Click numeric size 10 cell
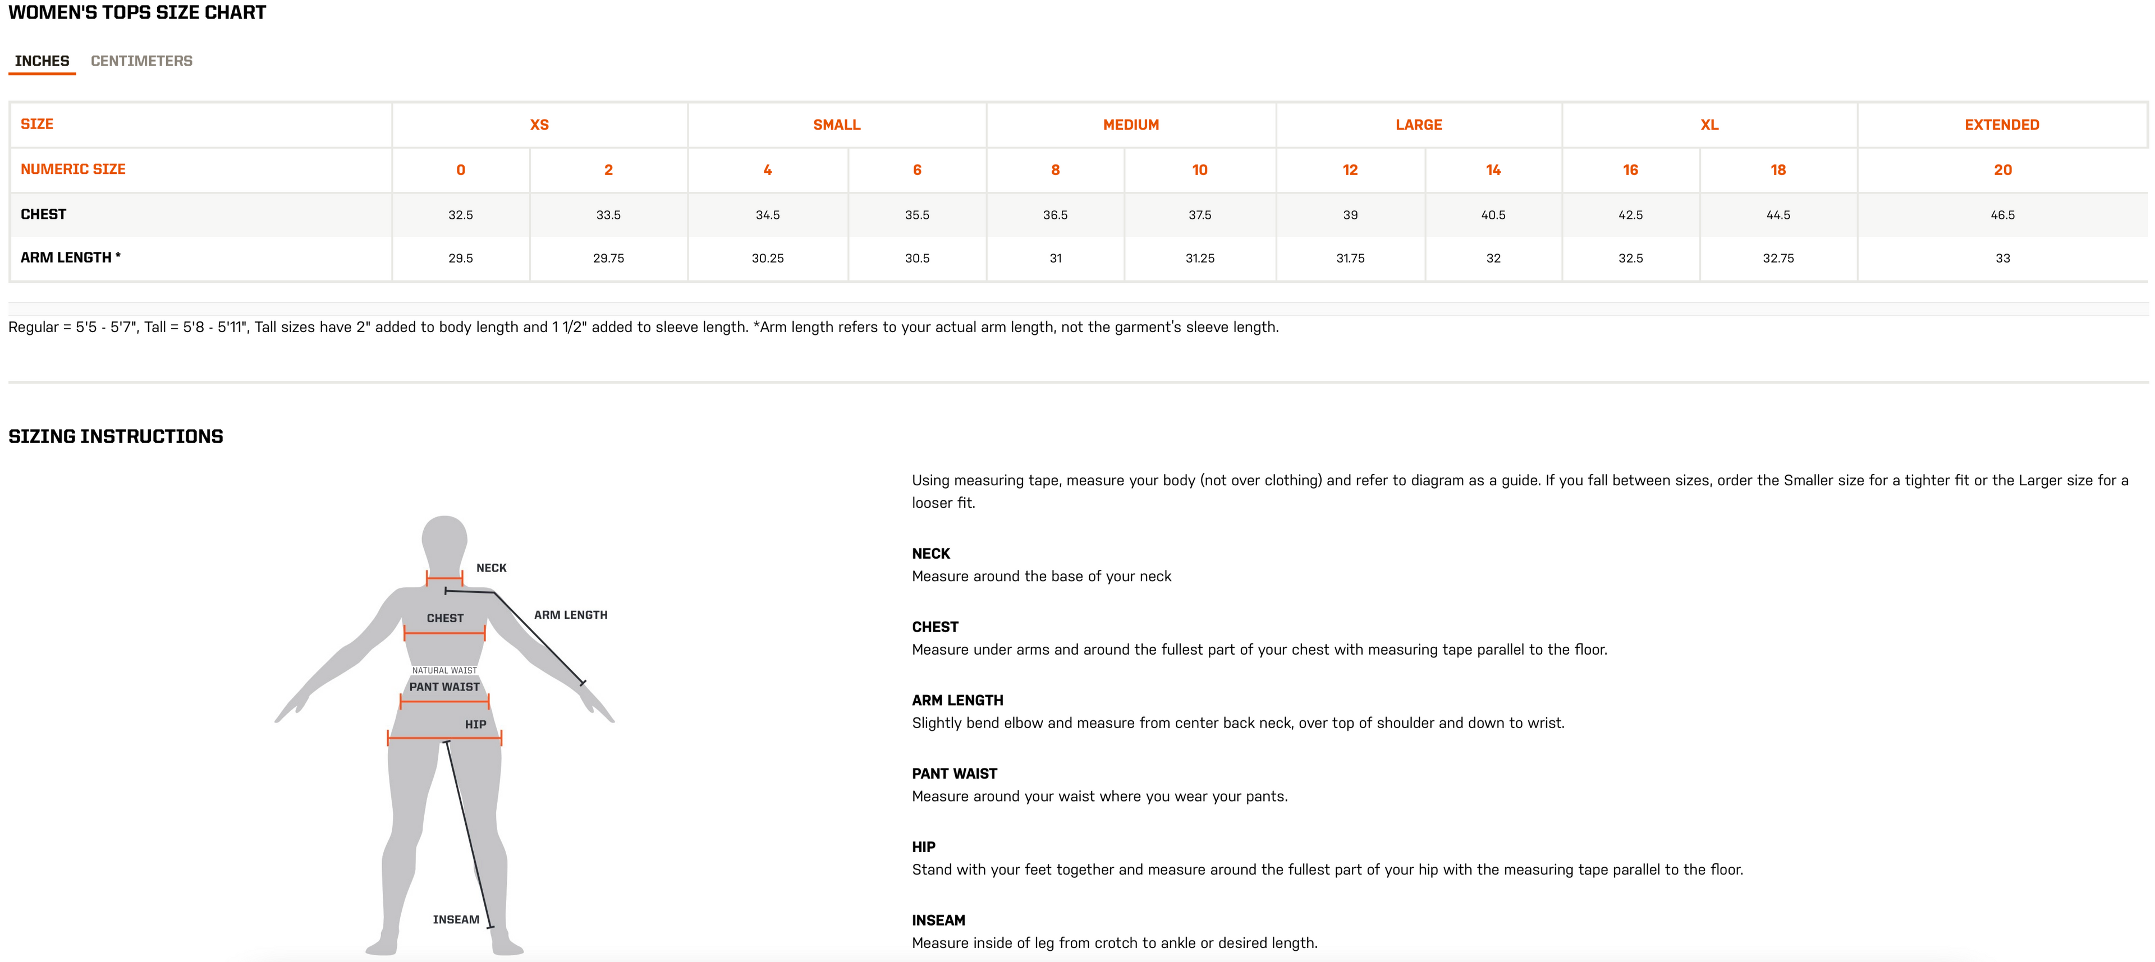This screenshot has width=2155, height=962. [1200, 170]
